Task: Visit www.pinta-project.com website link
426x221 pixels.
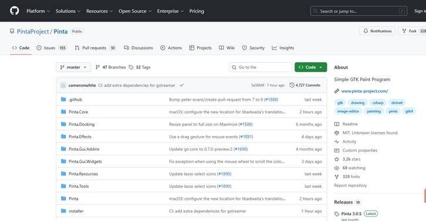Action: tap(364, 91)
